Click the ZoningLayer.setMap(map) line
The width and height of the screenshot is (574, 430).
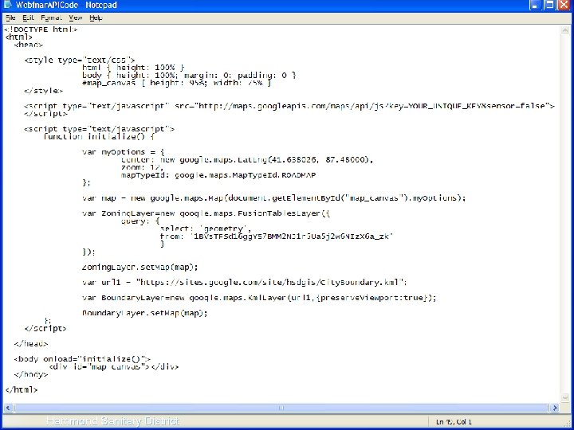click(140, 268)
